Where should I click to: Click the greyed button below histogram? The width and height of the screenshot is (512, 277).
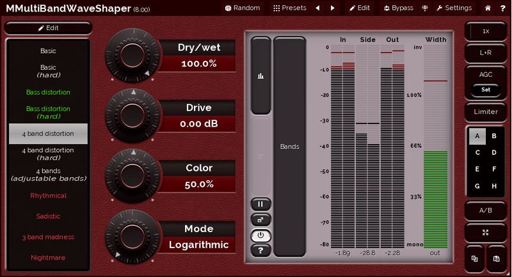(260, 157)
